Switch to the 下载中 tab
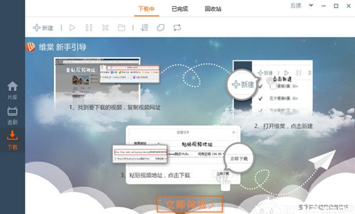355x214 pixels. pos(146,9)
